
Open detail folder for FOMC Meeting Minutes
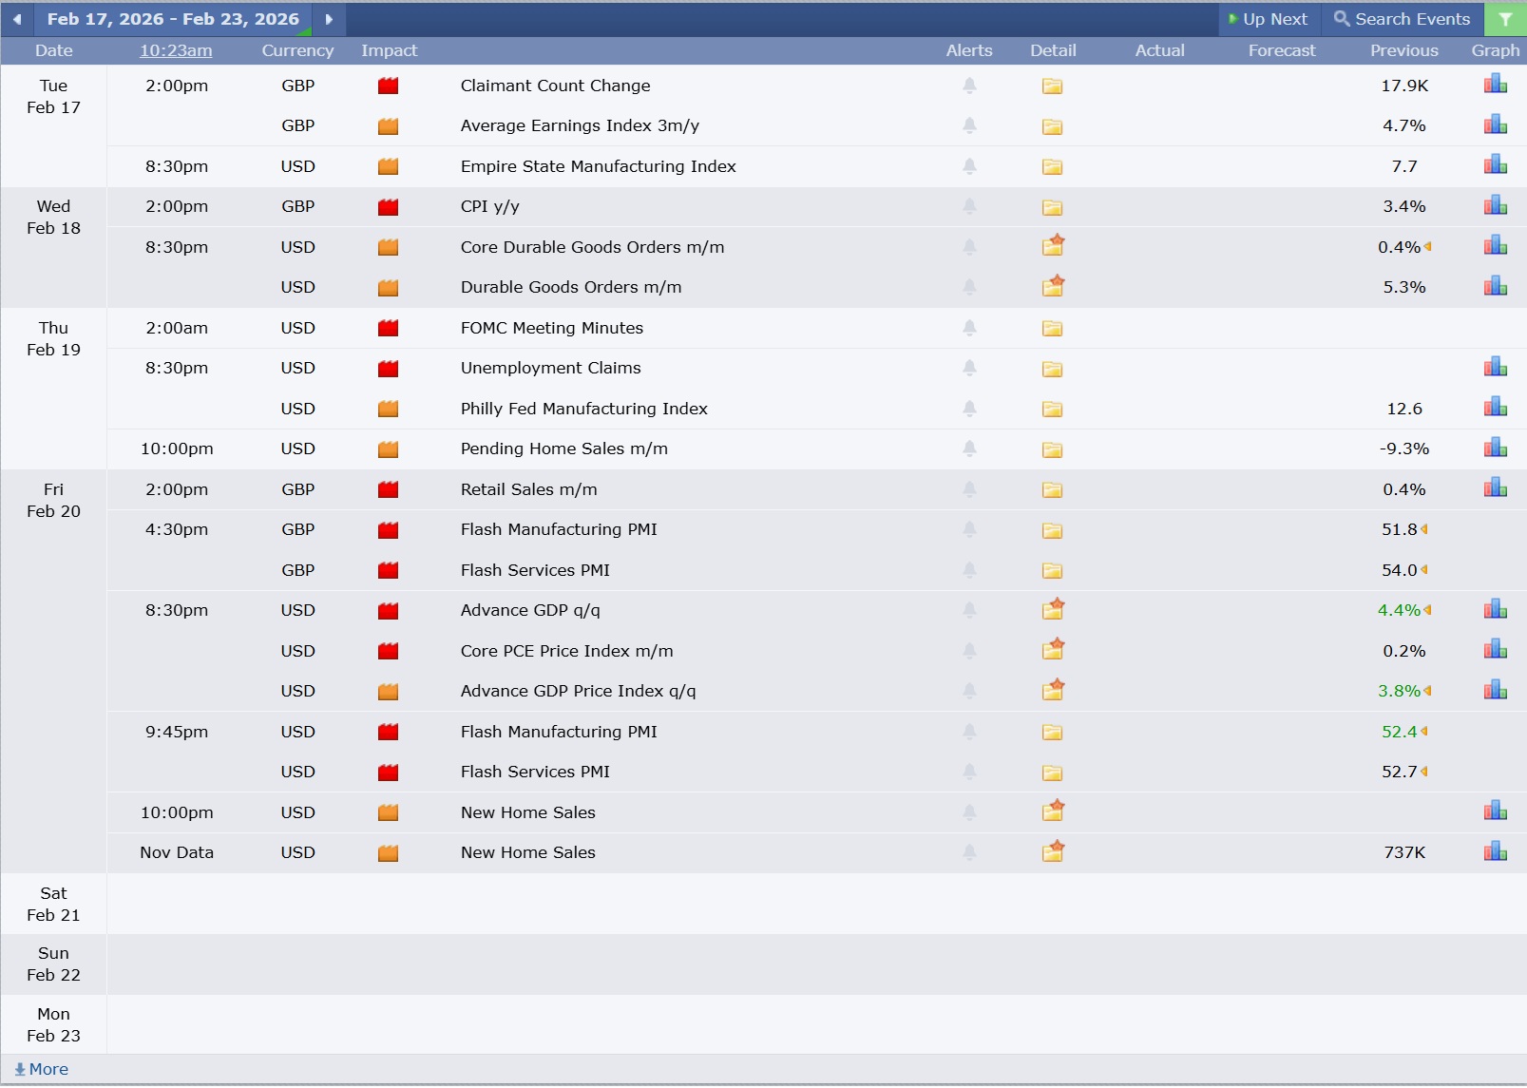pos(1052,329)
